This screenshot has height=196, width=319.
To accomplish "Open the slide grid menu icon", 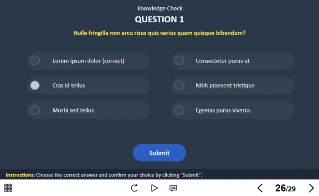I will click(x=8, y=188).
